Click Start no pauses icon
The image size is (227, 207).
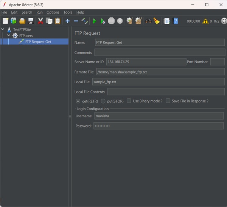click(x=103, y=21)
